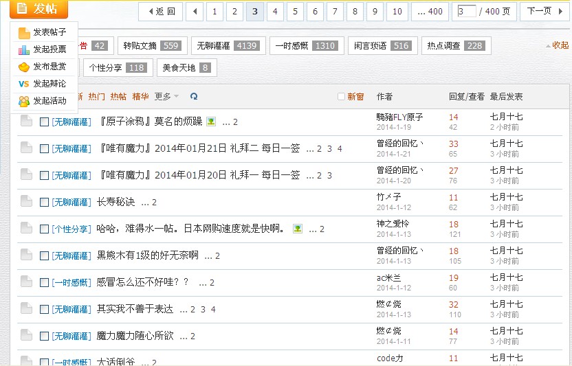Click image icon on 日本网购 thread

(x=297, y=229)
